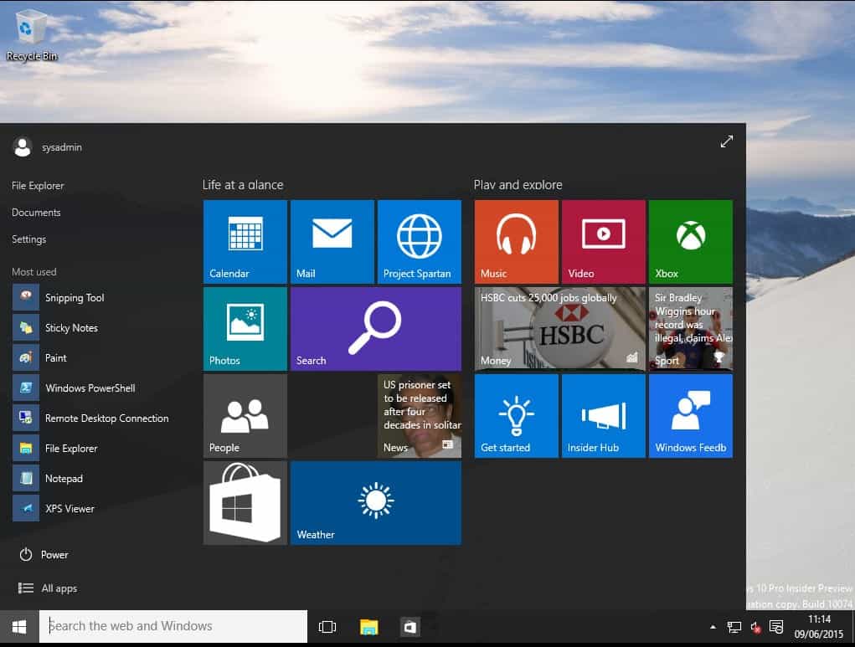Open Action Center from system tray

pyautogui.click(x=776, y=626)
